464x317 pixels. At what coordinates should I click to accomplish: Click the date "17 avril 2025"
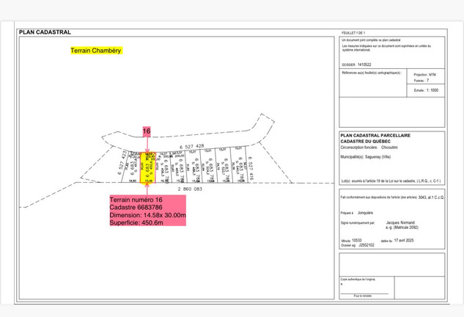click(x=416, y=241)
